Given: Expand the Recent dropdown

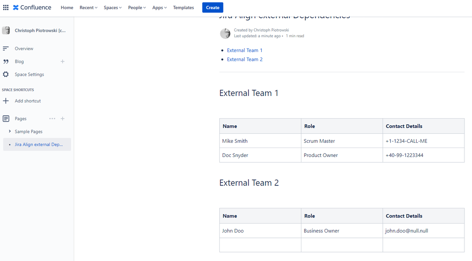Looking at the screenshot, I should pos(88,8).
